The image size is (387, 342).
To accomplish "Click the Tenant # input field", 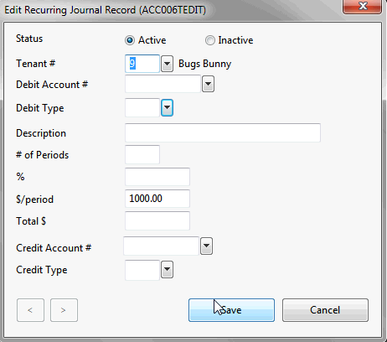I will pyautogui.click(x=142, y=64).
